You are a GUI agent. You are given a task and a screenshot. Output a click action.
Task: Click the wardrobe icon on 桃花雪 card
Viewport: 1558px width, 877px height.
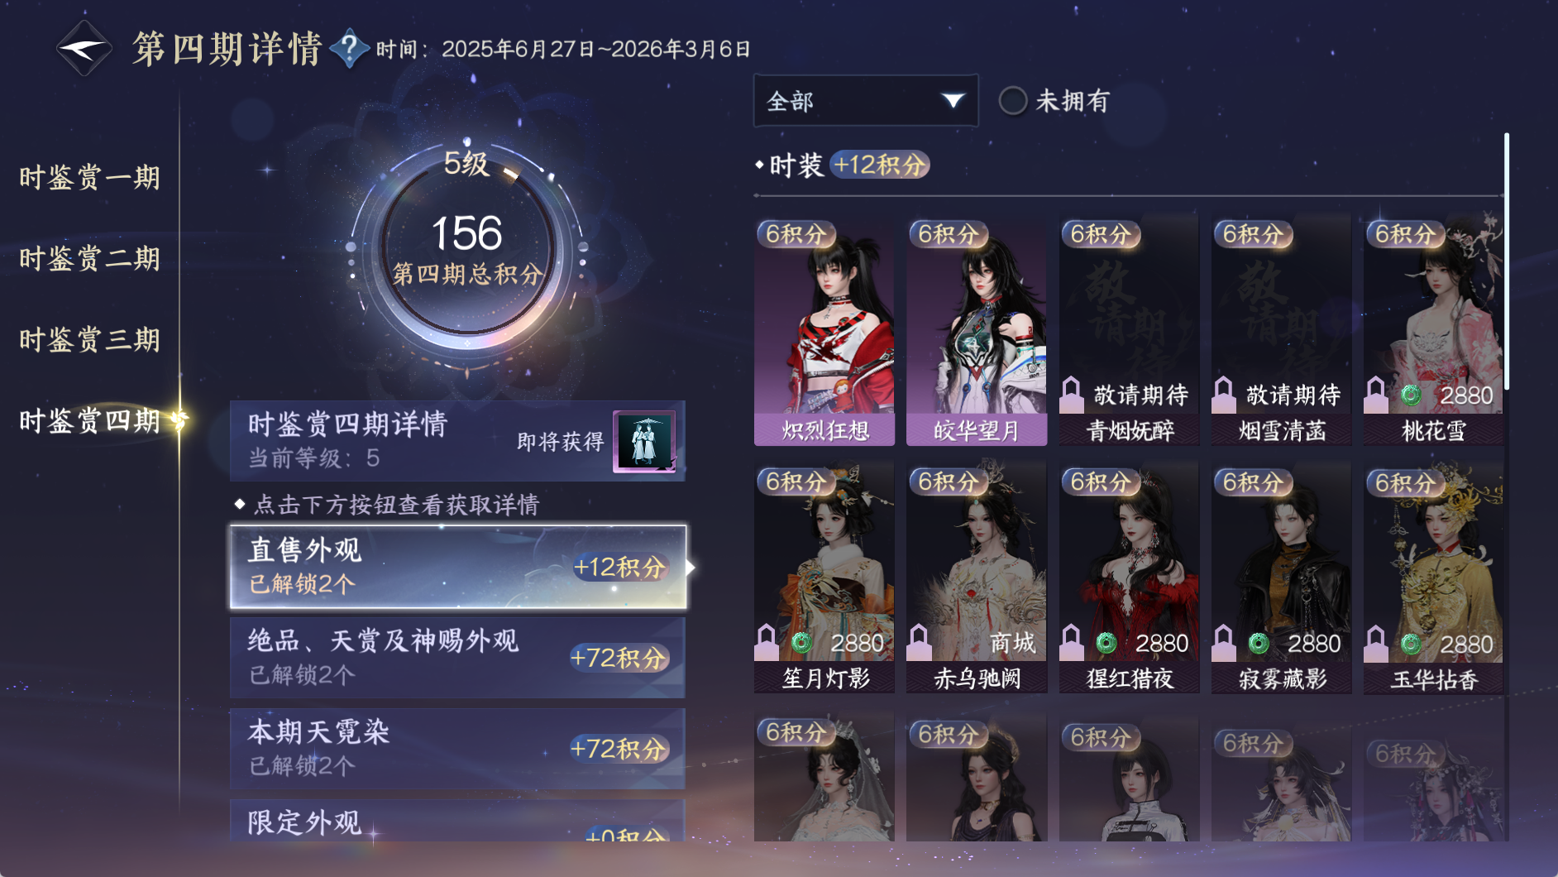pyautogui.click(x=1376, y=395)
